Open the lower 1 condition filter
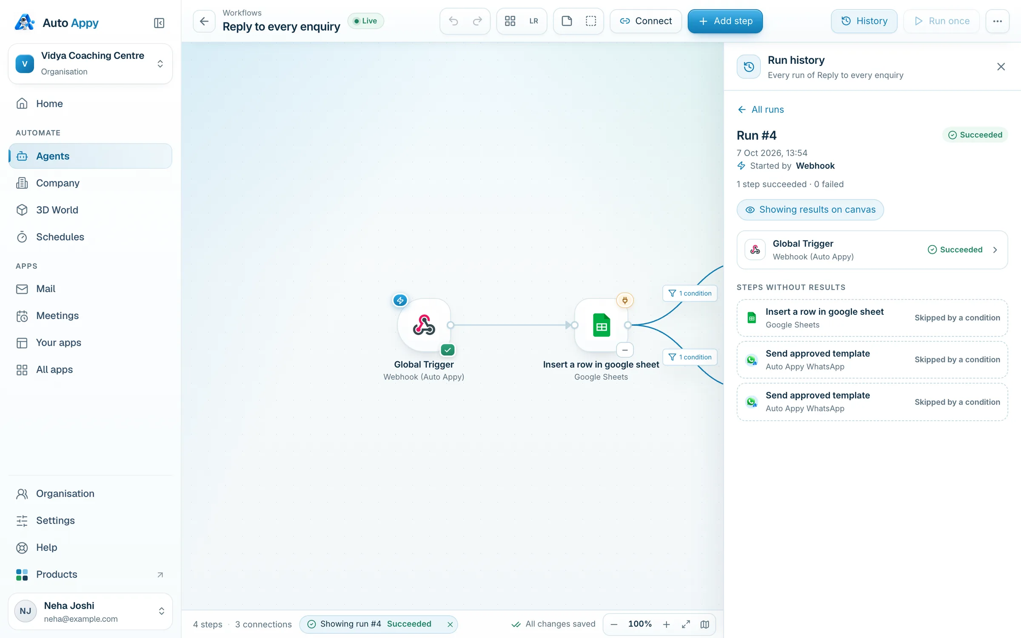 [x=690, y=357]
